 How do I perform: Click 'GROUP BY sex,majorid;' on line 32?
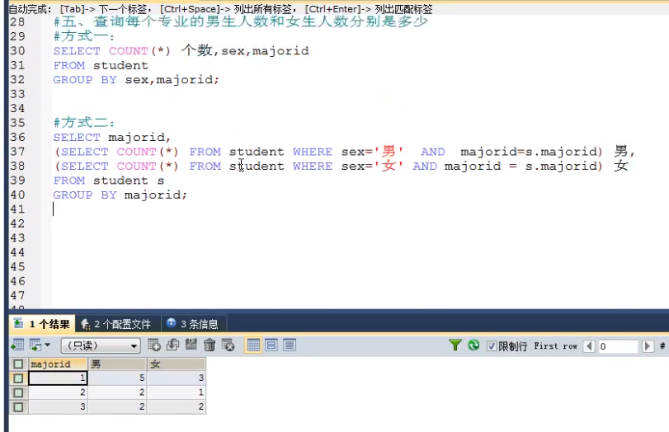pos(136,80)
